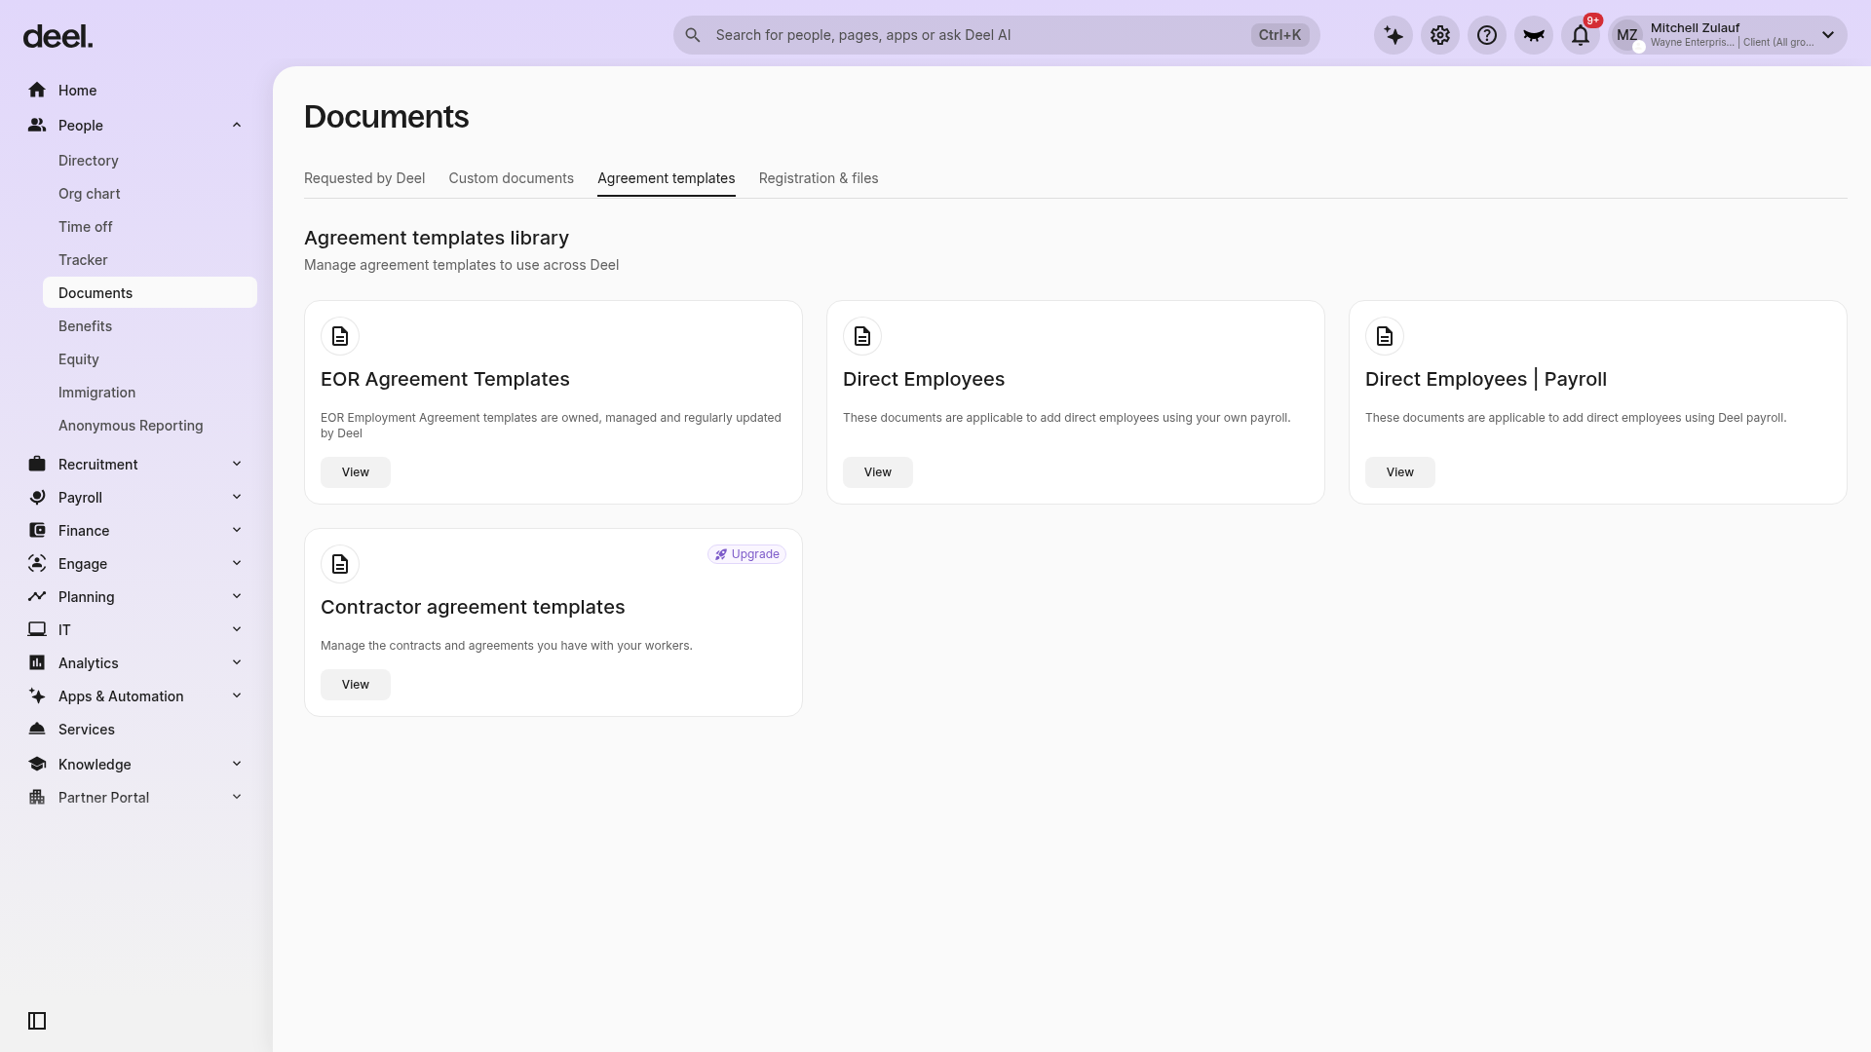Open notifications bell icon
Screen dimensions: 1871x1052
point(1581,35)
